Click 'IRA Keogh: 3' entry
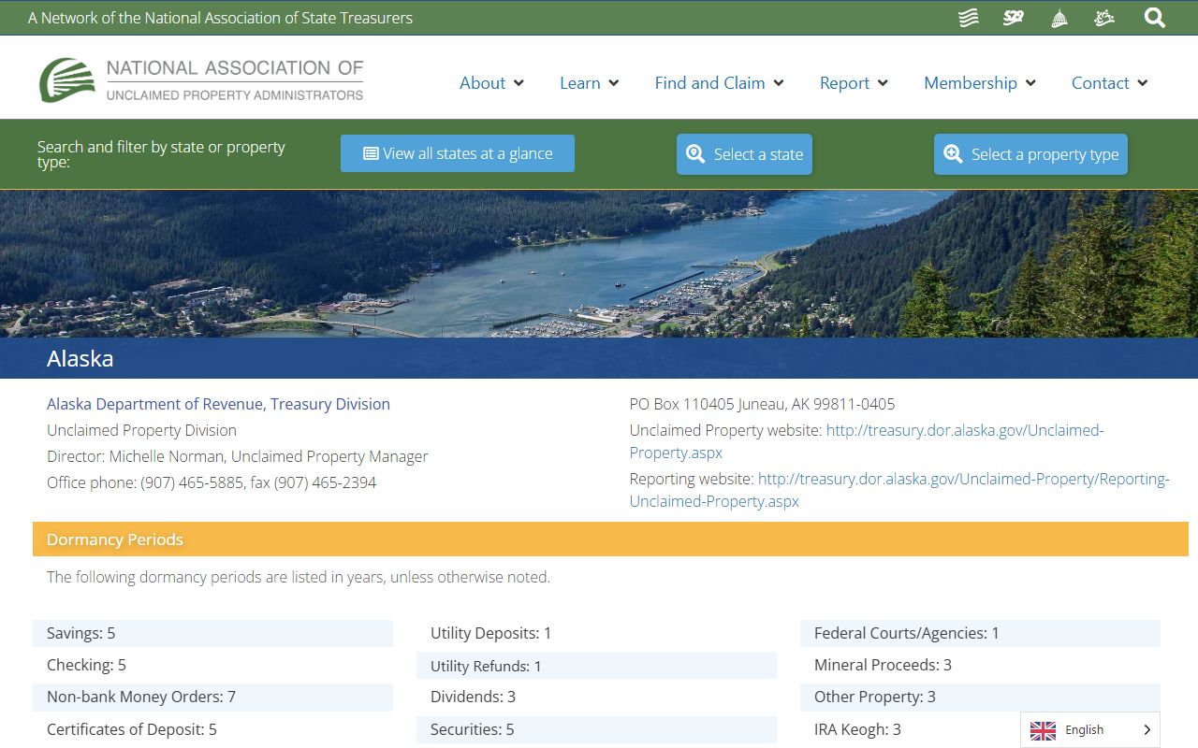The image size is (1198, 748). 857,729
